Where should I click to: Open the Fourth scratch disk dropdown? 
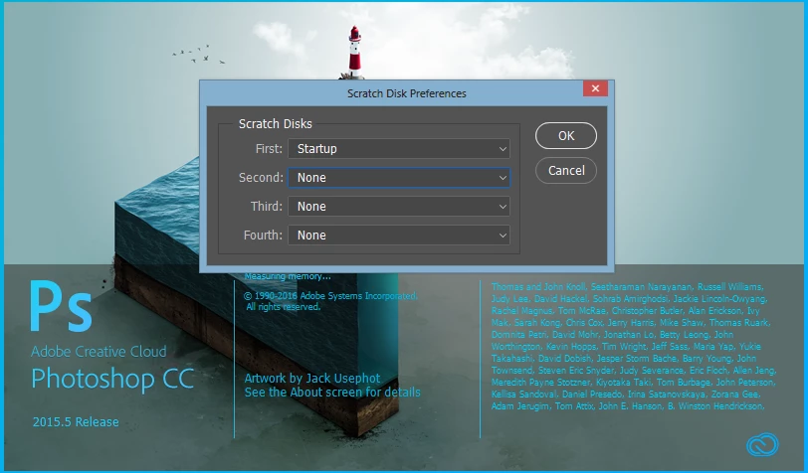click(399, 236)
